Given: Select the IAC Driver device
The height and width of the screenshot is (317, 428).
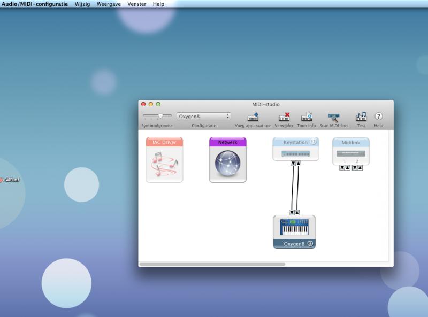Looking at the screenshot, I should pyautogui.click(x=164, y=160).
